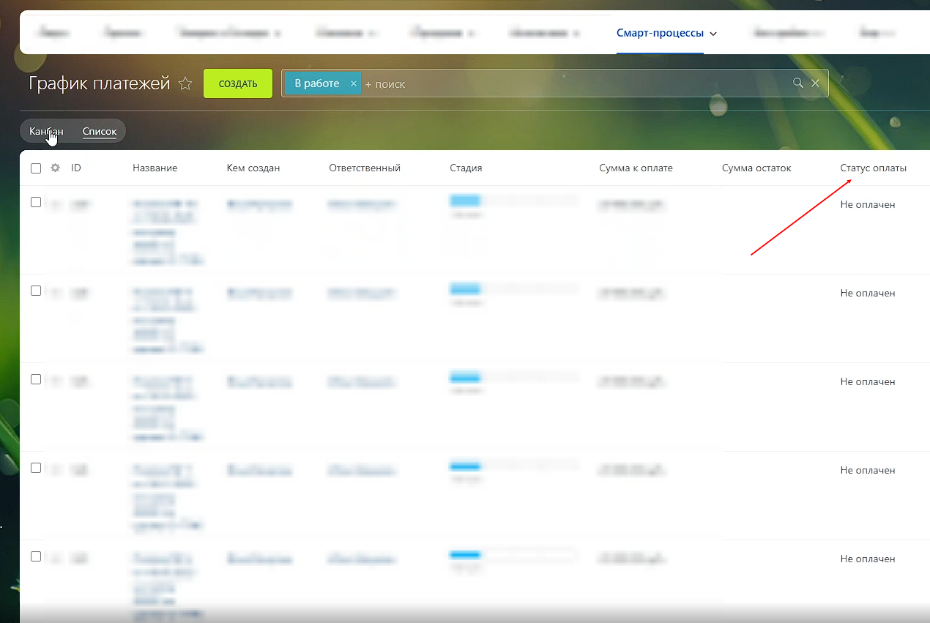
Task: Expand the Смарт-процессы menu
Action: pyautogui.click(x=666, y=34)
